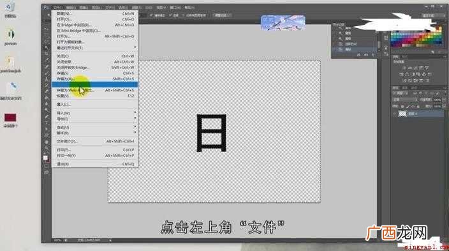Delete current state in History panel

373,54
